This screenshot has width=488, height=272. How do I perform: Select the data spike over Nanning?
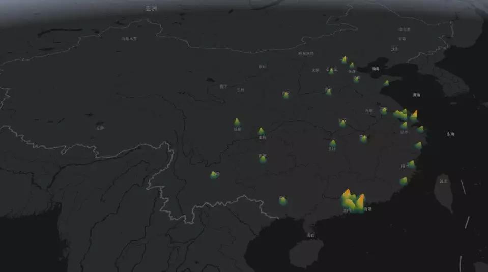coord(282,201)
